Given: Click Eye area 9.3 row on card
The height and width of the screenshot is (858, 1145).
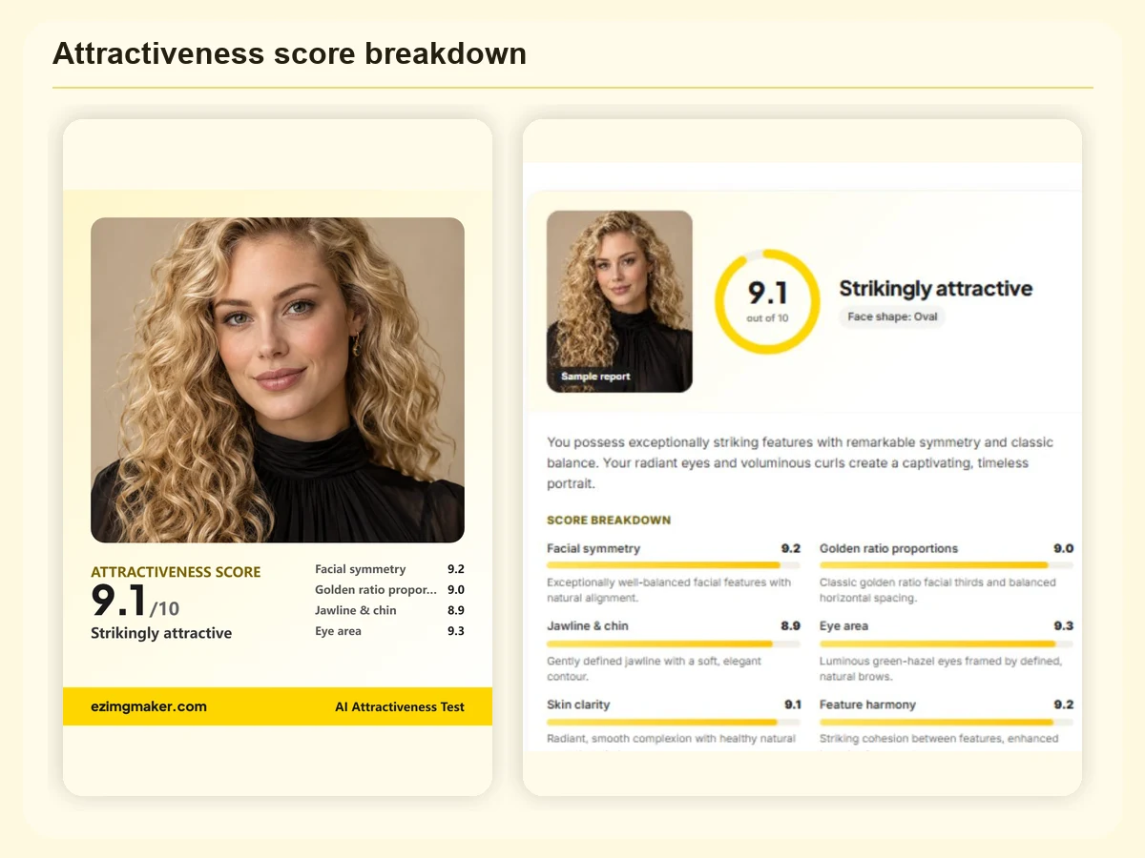Looking at the screenshot, I should click(x=389, y=631).
